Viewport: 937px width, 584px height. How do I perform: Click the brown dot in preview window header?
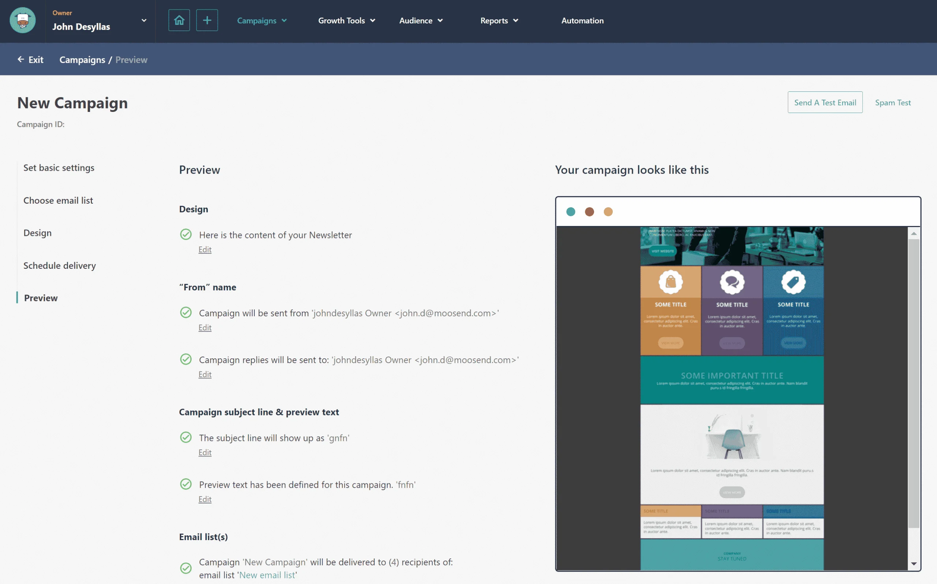(589, 212)
